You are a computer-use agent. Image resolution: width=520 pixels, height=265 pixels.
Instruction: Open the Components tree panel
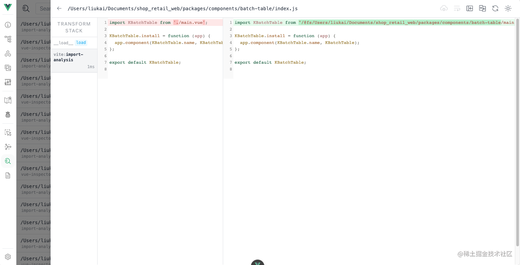[8, 39]
